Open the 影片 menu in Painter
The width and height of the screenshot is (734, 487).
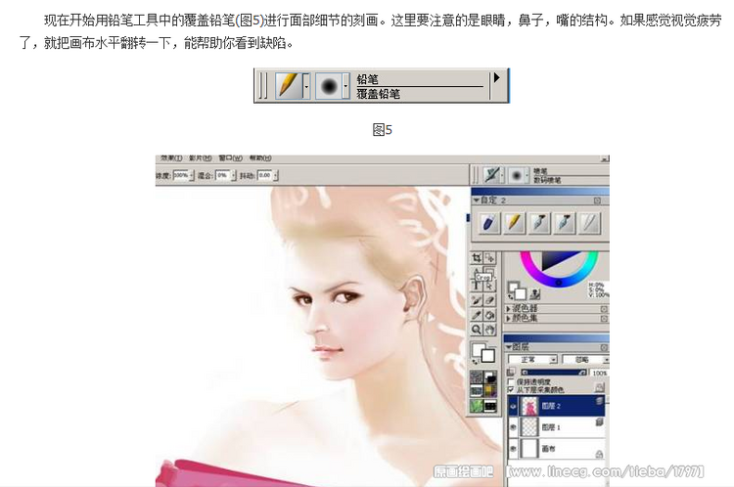(x=201, y=158)
